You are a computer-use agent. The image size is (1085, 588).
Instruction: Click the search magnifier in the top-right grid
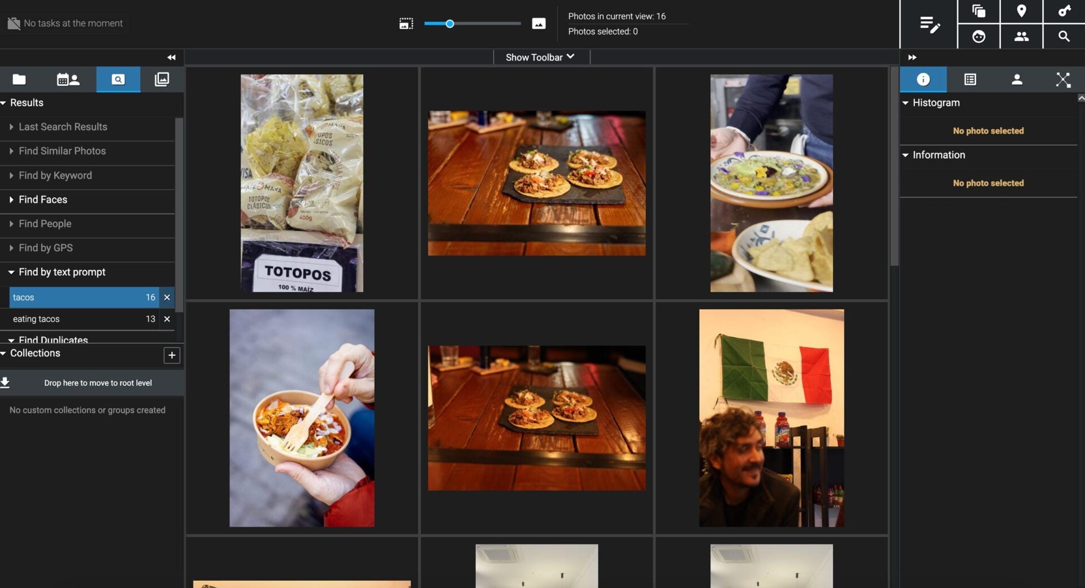pos(1065,37)
